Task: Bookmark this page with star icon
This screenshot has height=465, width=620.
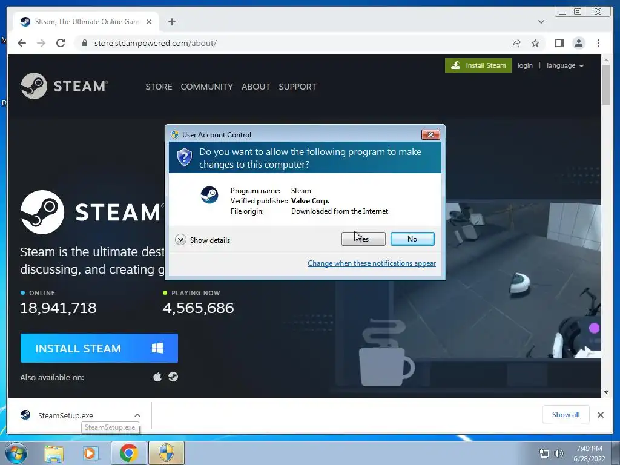Action: click(x=535, y=43)
